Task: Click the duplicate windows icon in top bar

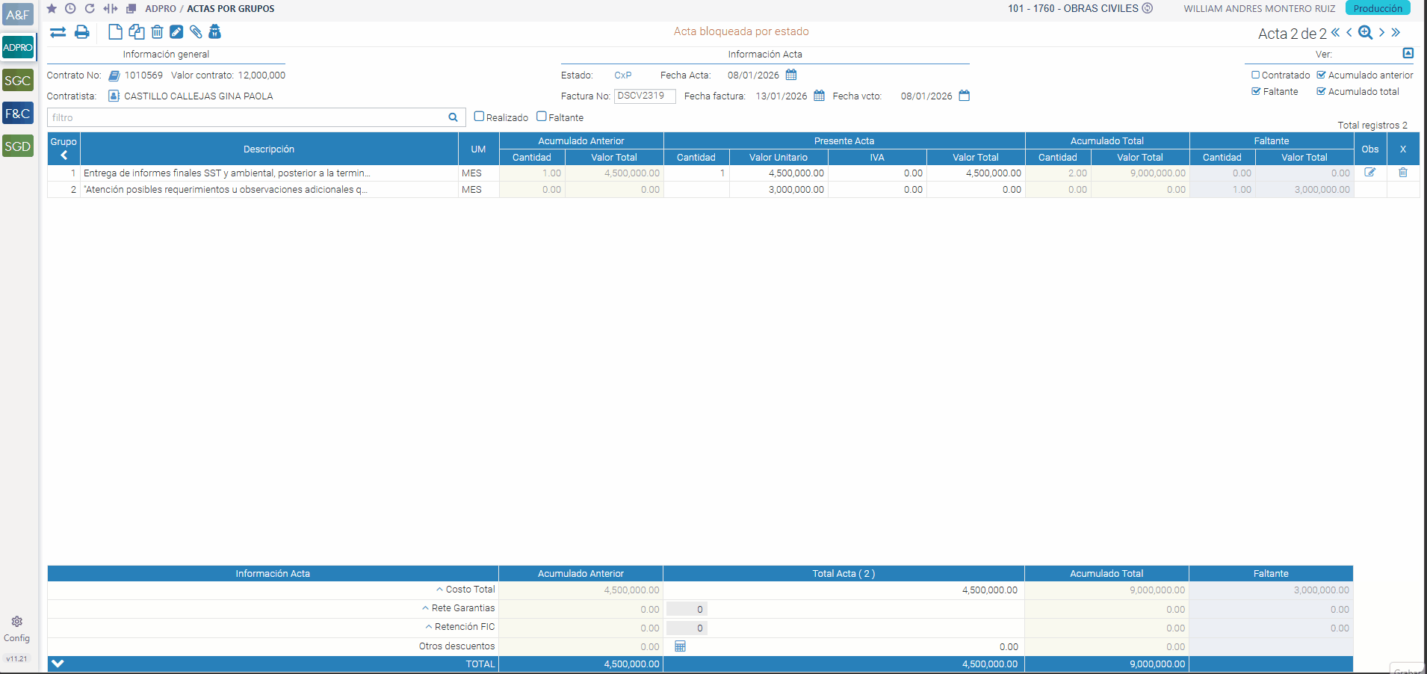Action: coord(131,8)
